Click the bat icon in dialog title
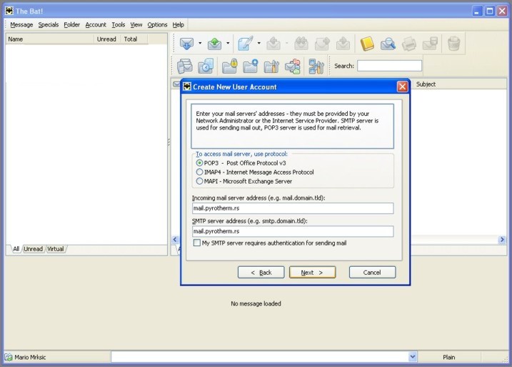The image size is (512, 367). tap(187, 87)
